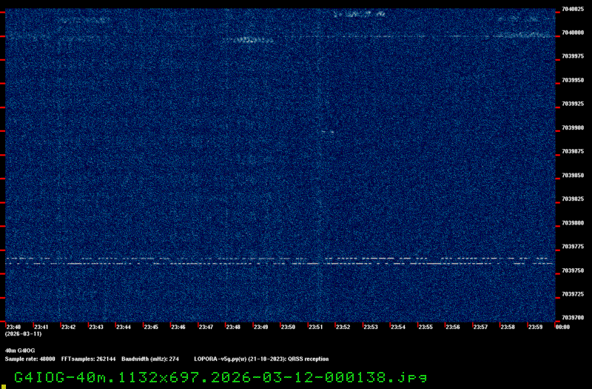The width and height of the screenshot is (592, 389).
Task: Pick the 7039775 frequency label
Action: [x=573, y=247]
